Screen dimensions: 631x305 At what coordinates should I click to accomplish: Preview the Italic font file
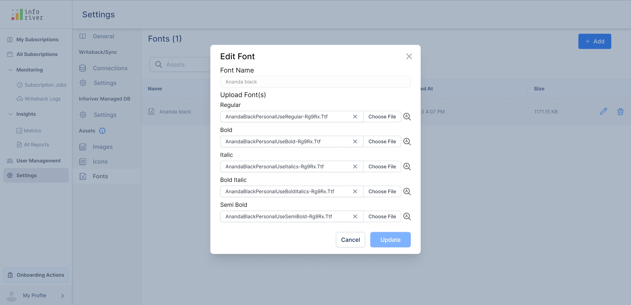[407, 167]
